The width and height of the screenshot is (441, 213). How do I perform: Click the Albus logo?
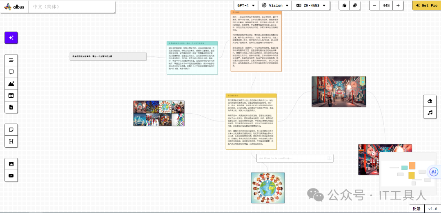click(x=14, y=6)
